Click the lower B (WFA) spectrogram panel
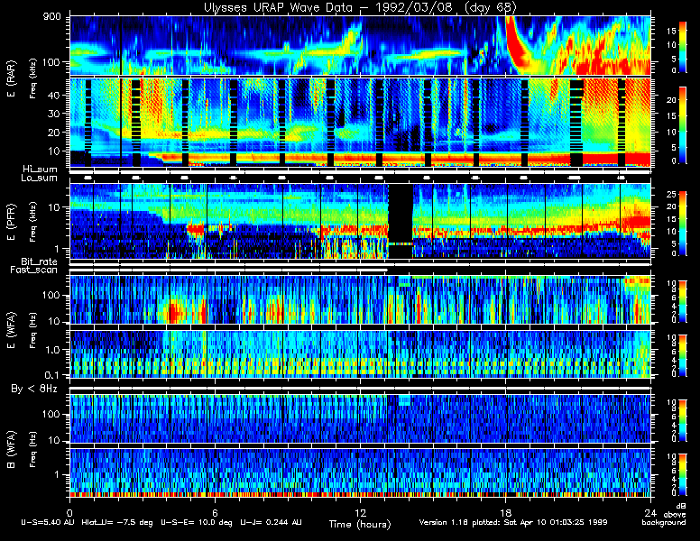 click(360, 472)
